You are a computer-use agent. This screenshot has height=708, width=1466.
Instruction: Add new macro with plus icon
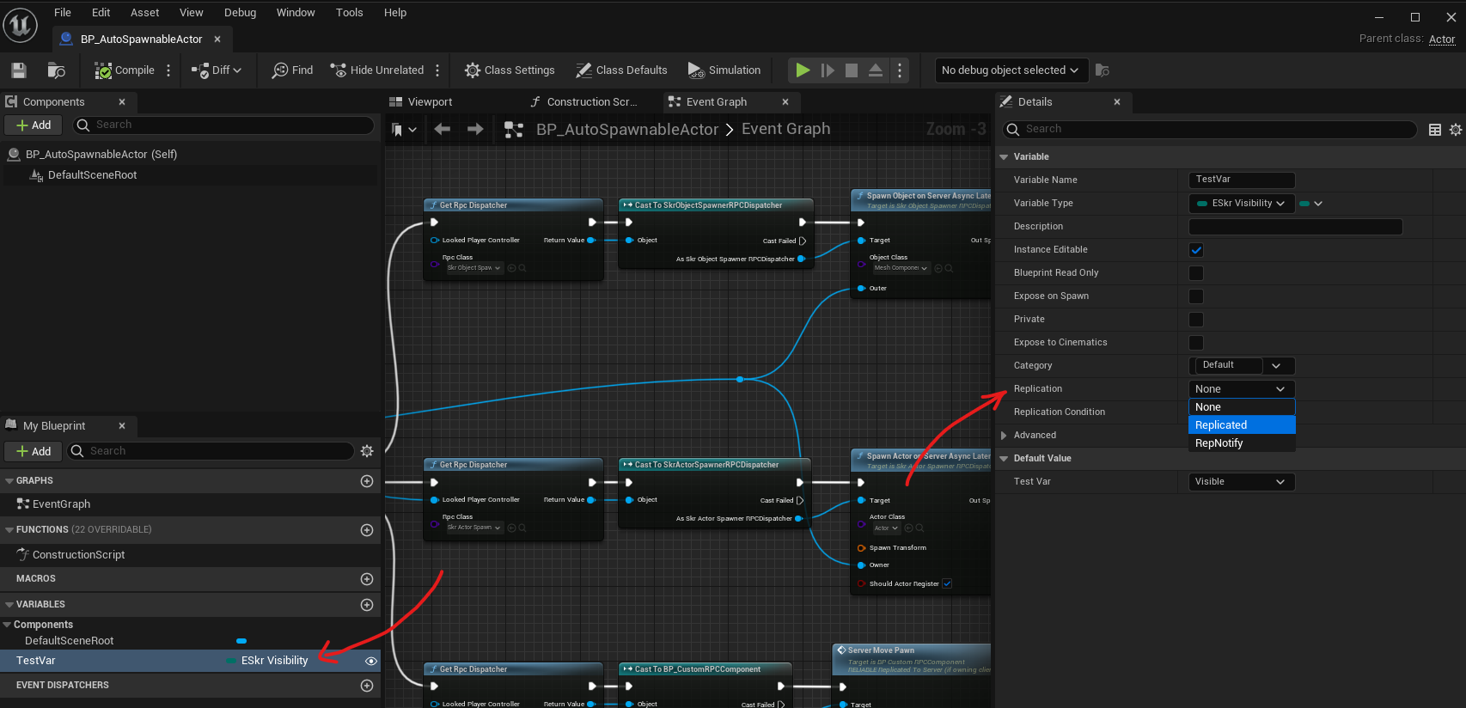point(367,579)
